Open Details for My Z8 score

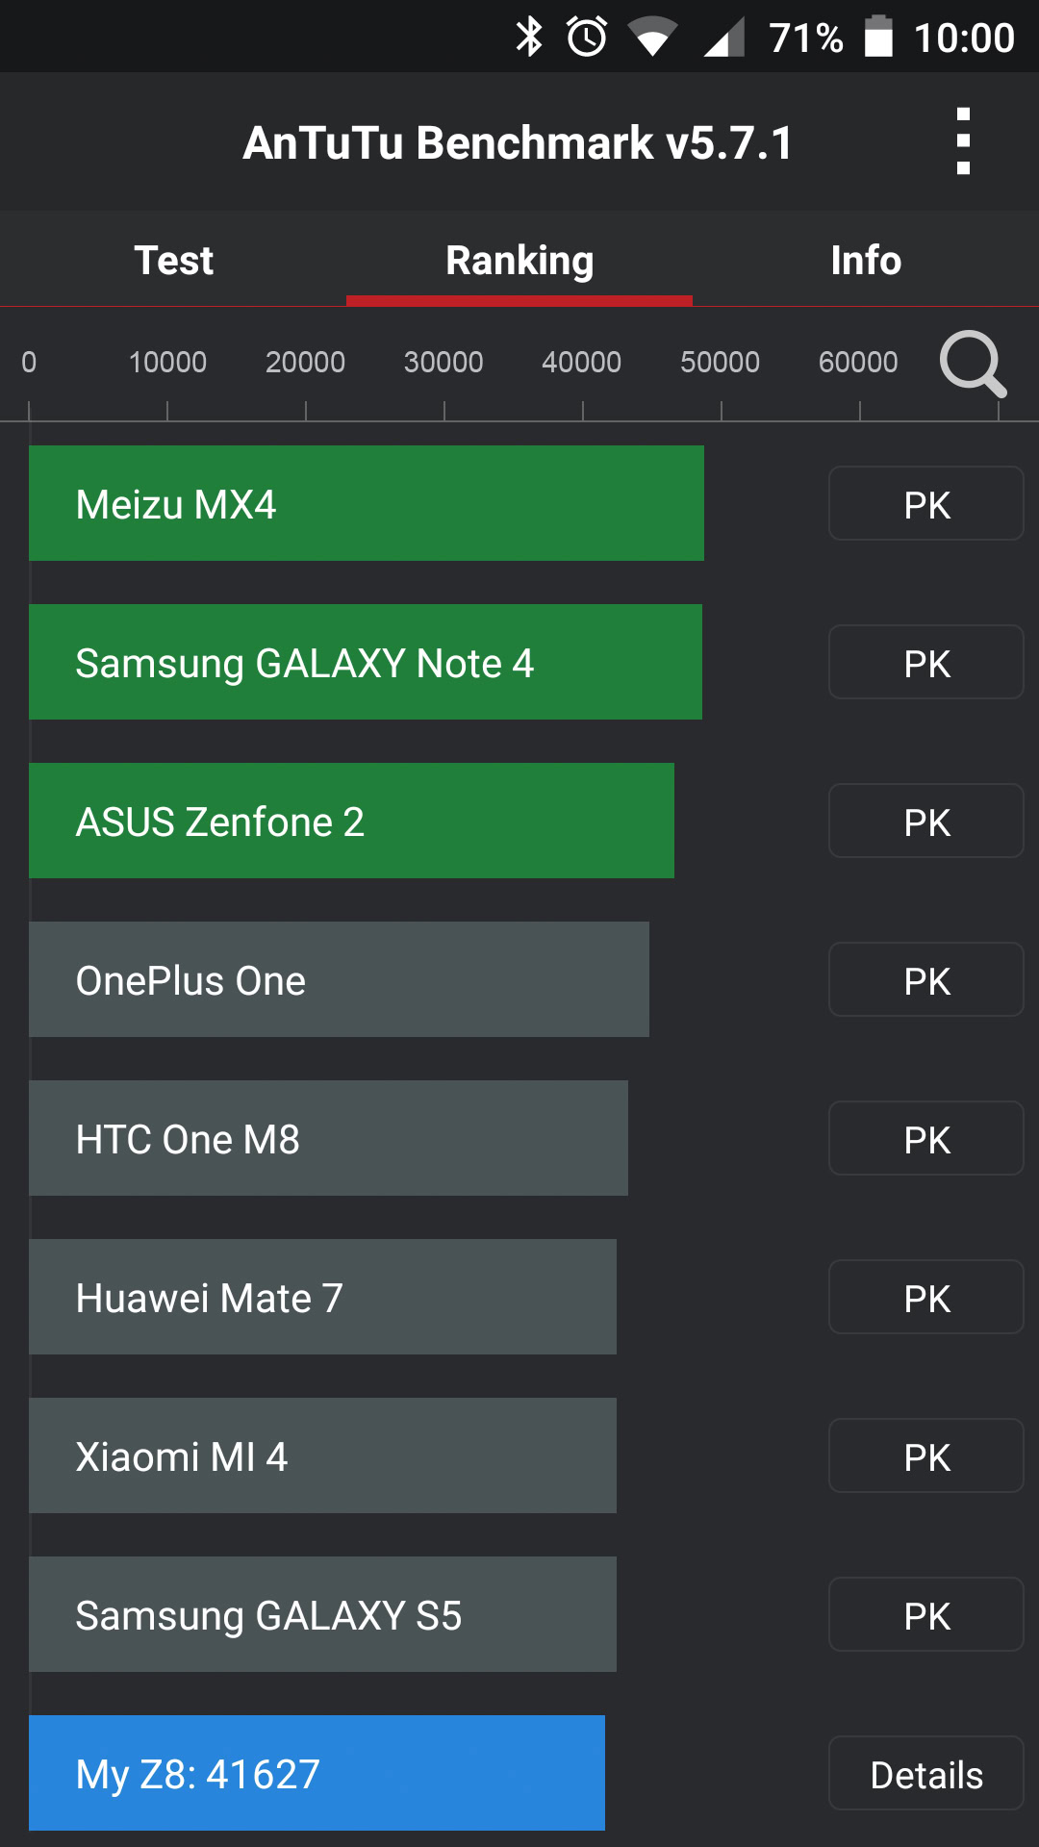pyautogui.click(x=926, y=1774)
